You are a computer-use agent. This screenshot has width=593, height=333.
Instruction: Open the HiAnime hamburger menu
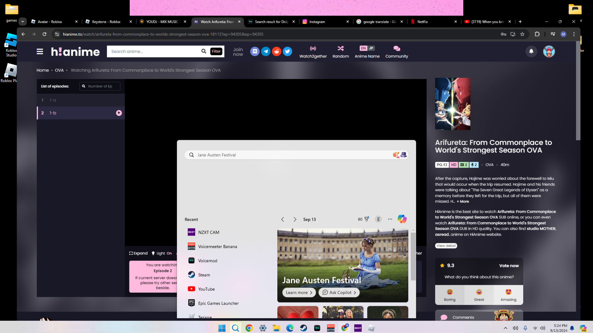40,51
